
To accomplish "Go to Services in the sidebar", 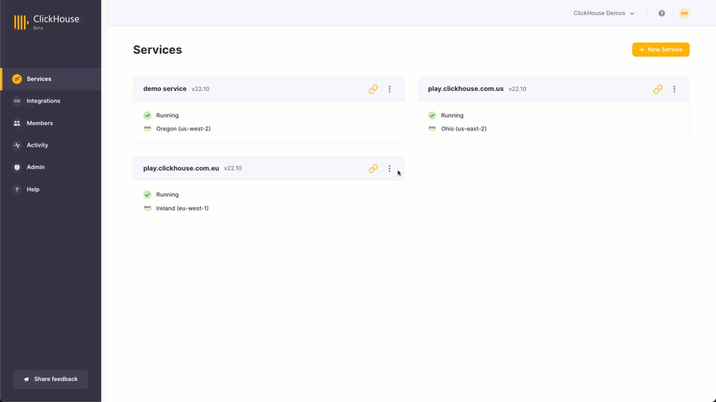I will pyautogui.click(x=39, y=79).
